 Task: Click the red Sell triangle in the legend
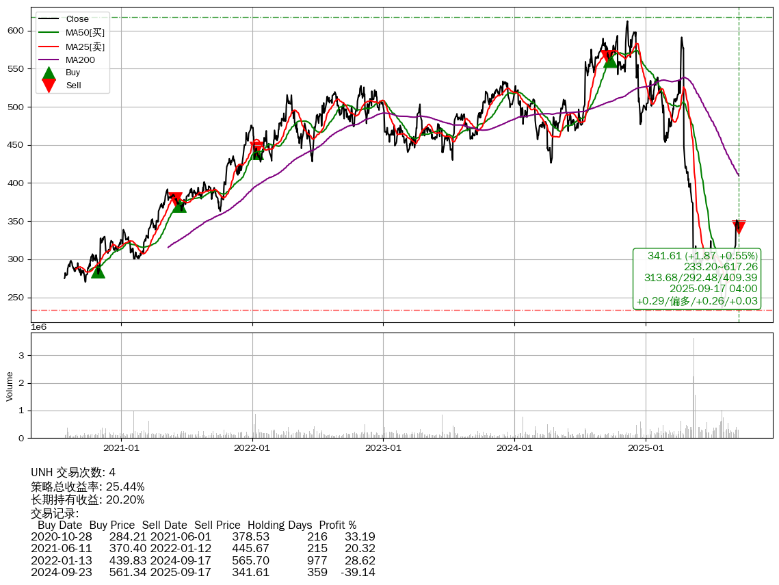coord(49,86)
